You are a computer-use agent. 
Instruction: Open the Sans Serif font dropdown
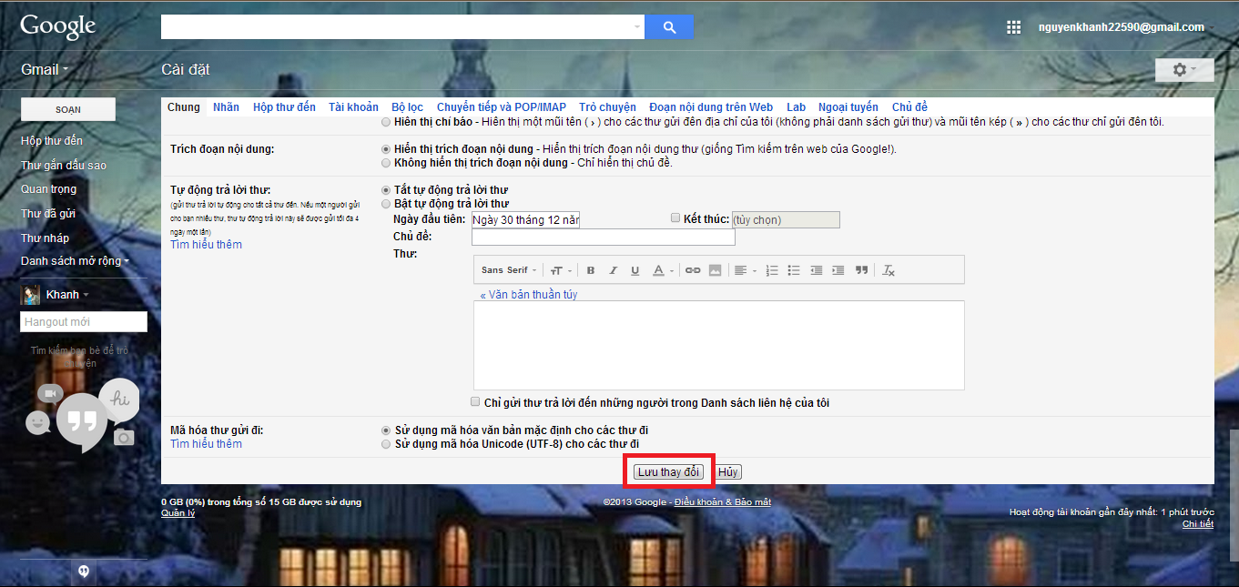point(509,270)
